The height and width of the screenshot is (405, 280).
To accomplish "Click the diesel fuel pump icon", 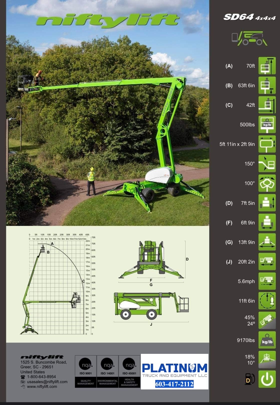I will [x=249, y=379].
